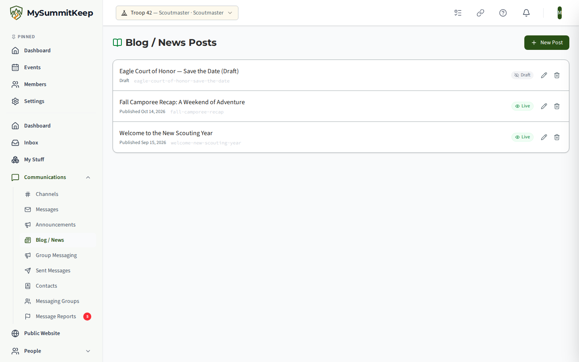
Task: Open the checklist icon in top bar
Action: (x=458, y=13)
